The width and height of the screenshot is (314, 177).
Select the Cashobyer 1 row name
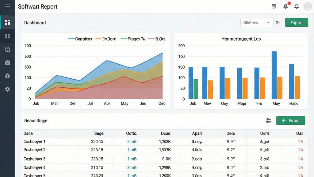pyautogui.click(x=34, y=141)
